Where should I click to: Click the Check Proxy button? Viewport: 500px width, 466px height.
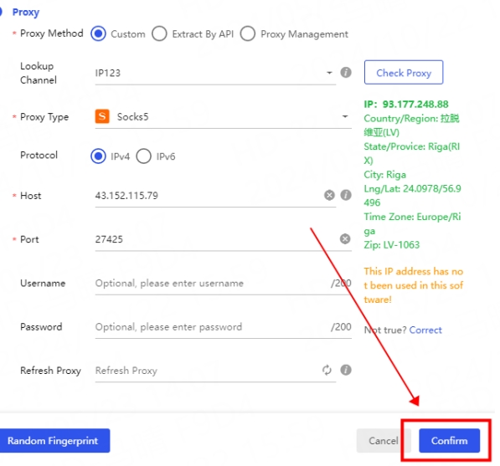404,72
